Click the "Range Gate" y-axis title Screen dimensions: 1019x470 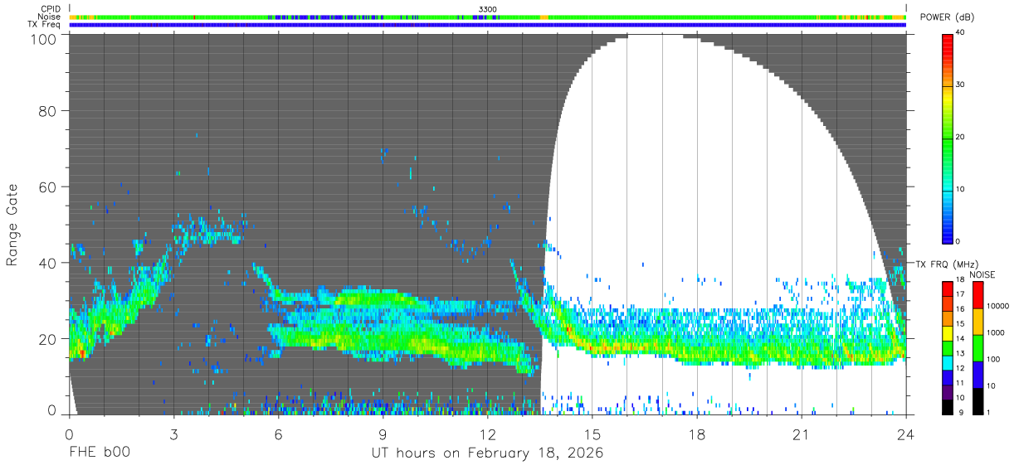(x=12, y=225)
